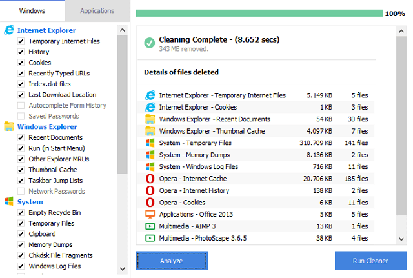Click the Office icon beside Office 2013

point(150,214)
